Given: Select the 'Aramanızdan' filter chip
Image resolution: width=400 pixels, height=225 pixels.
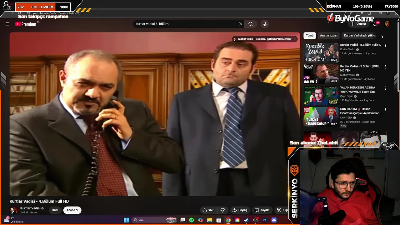Looking at the screenshot, I should coord(329,36).
